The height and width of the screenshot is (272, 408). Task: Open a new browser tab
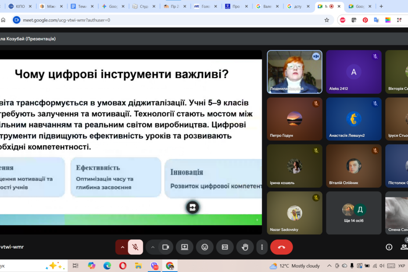click(381, 7)
